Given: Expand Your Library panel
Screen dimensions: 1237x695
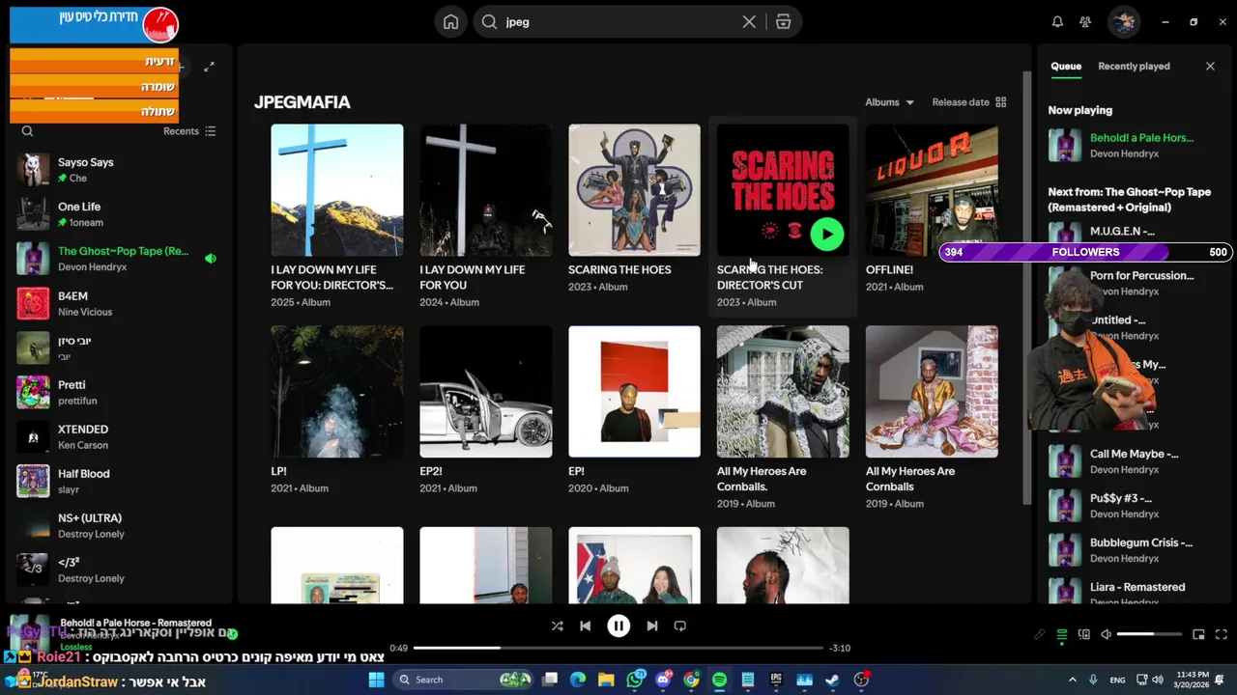Looking at the screenshot, I should click(209, 67).
